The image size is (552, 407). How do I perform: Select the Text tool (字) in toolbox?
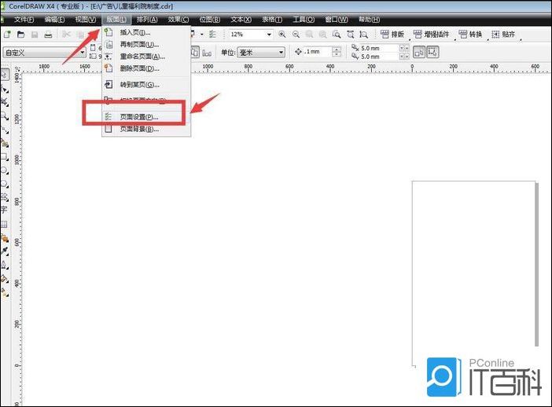(4, 210)
